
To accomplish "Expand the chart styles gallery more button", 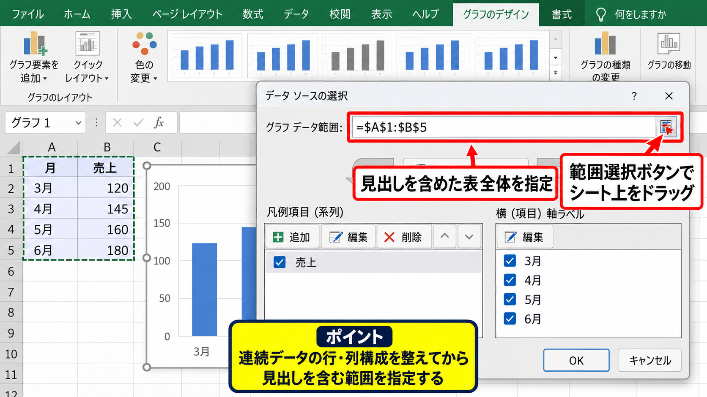I will click(556, 73).
